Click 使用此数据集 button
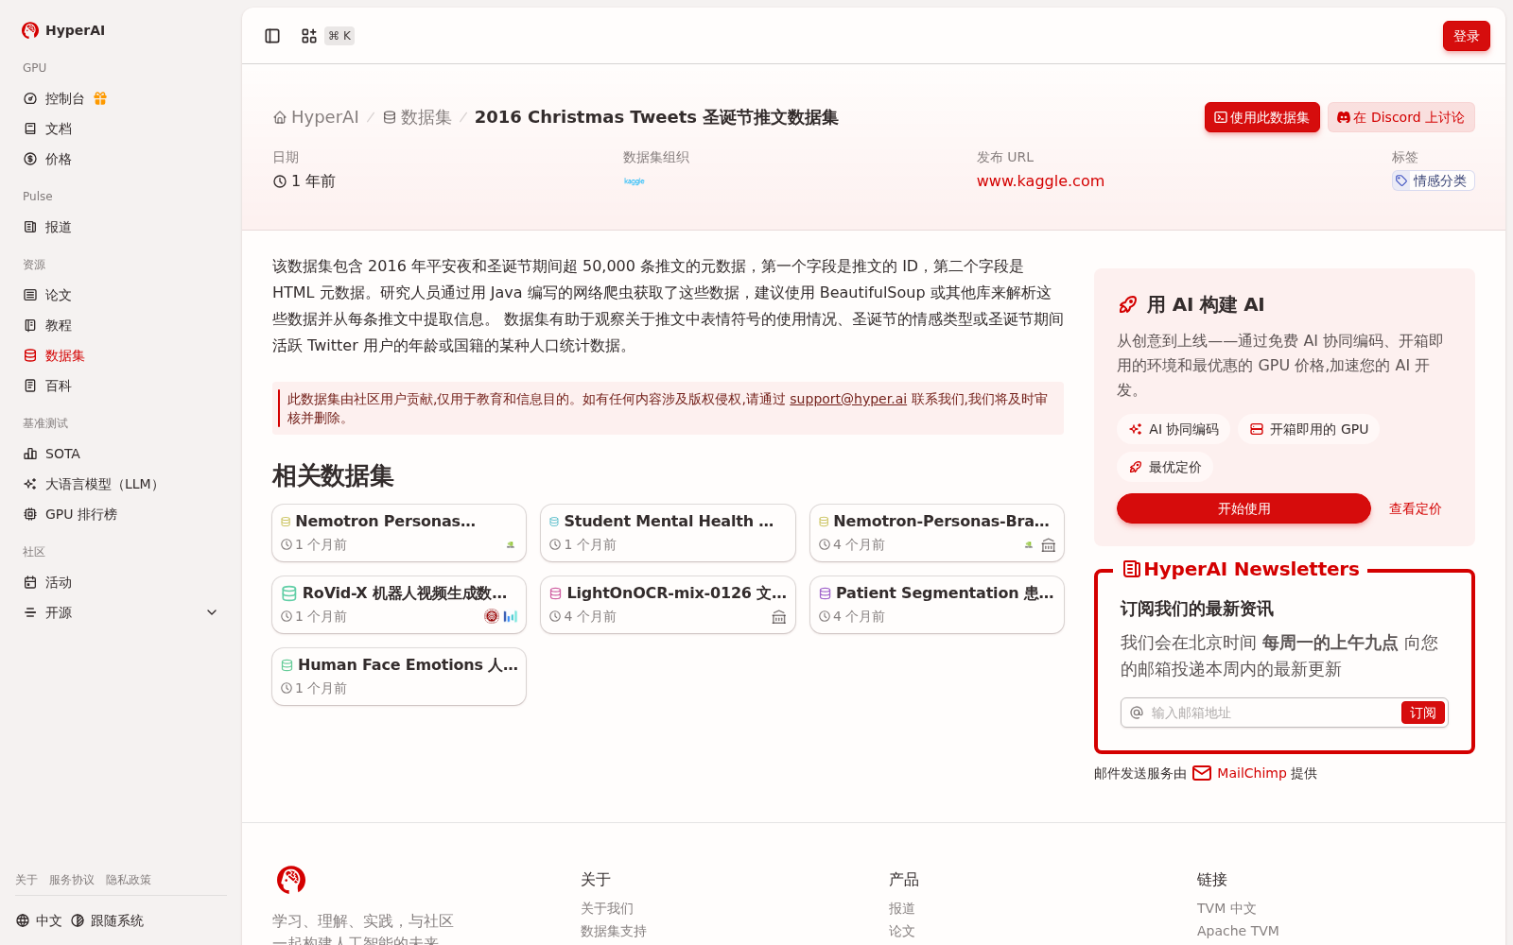This screenshot has height=945, width=1513. tap(1261, 117)
